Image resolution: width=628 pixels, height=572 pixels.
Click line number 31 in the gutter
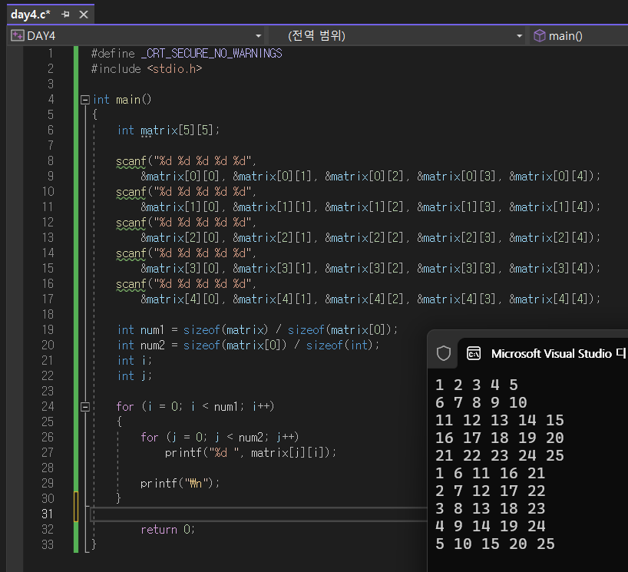click(48, 514)
